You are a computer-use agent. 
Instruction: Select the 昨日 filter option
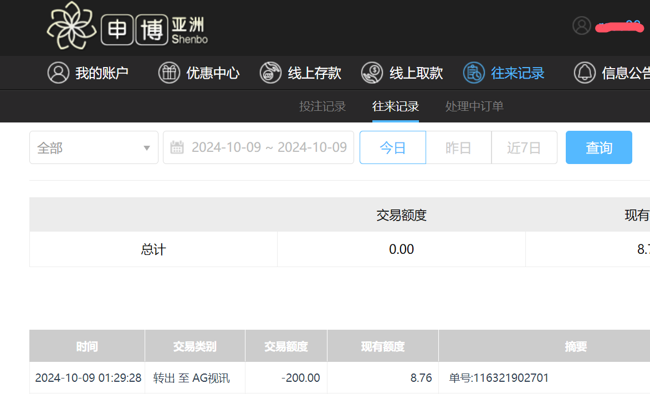click(x=458, y=147)
